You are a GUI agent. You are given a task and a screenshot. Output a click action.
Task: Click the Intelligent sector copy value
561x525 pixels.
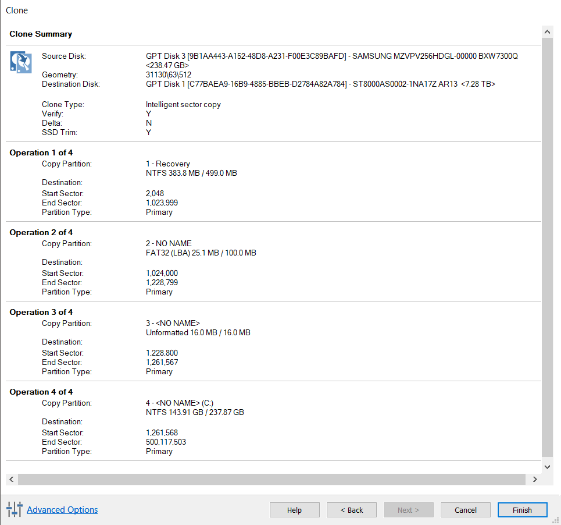pos(183,104)
